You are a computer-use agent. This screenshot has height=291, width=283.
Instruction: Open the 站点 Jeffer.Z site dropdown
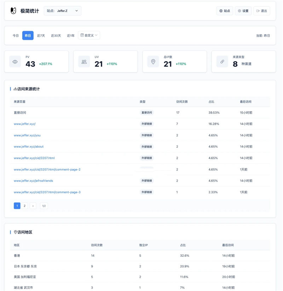[63, 11]
